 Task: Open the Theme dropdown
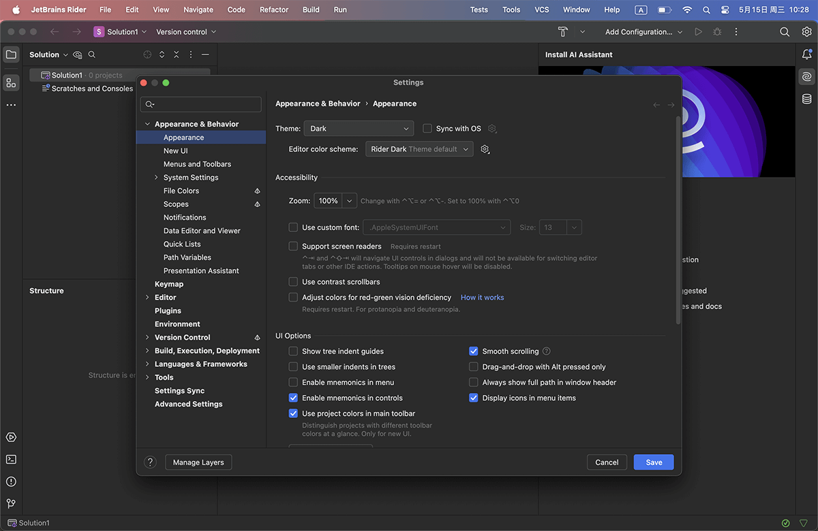[x=359, y=129]
